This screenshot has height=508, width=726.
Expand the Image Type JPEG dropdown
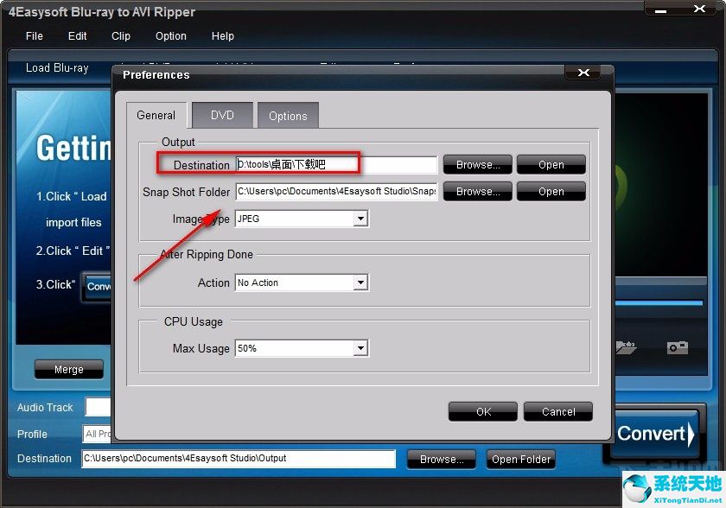(x=360, y=219)
